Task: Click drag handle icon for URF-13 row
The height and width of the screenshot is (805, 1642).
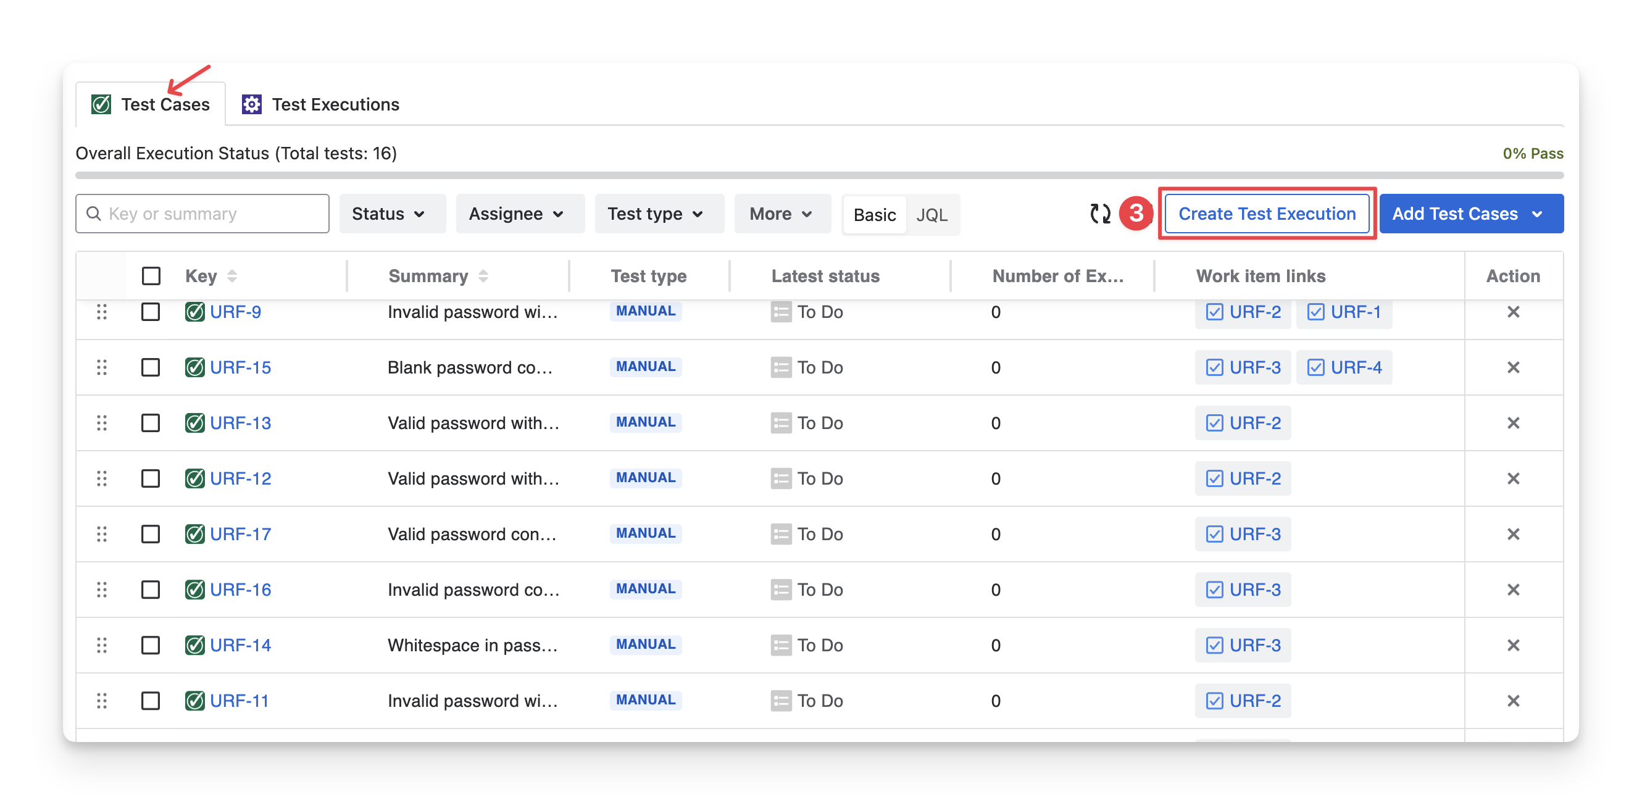Action: [x=101, y=423]
